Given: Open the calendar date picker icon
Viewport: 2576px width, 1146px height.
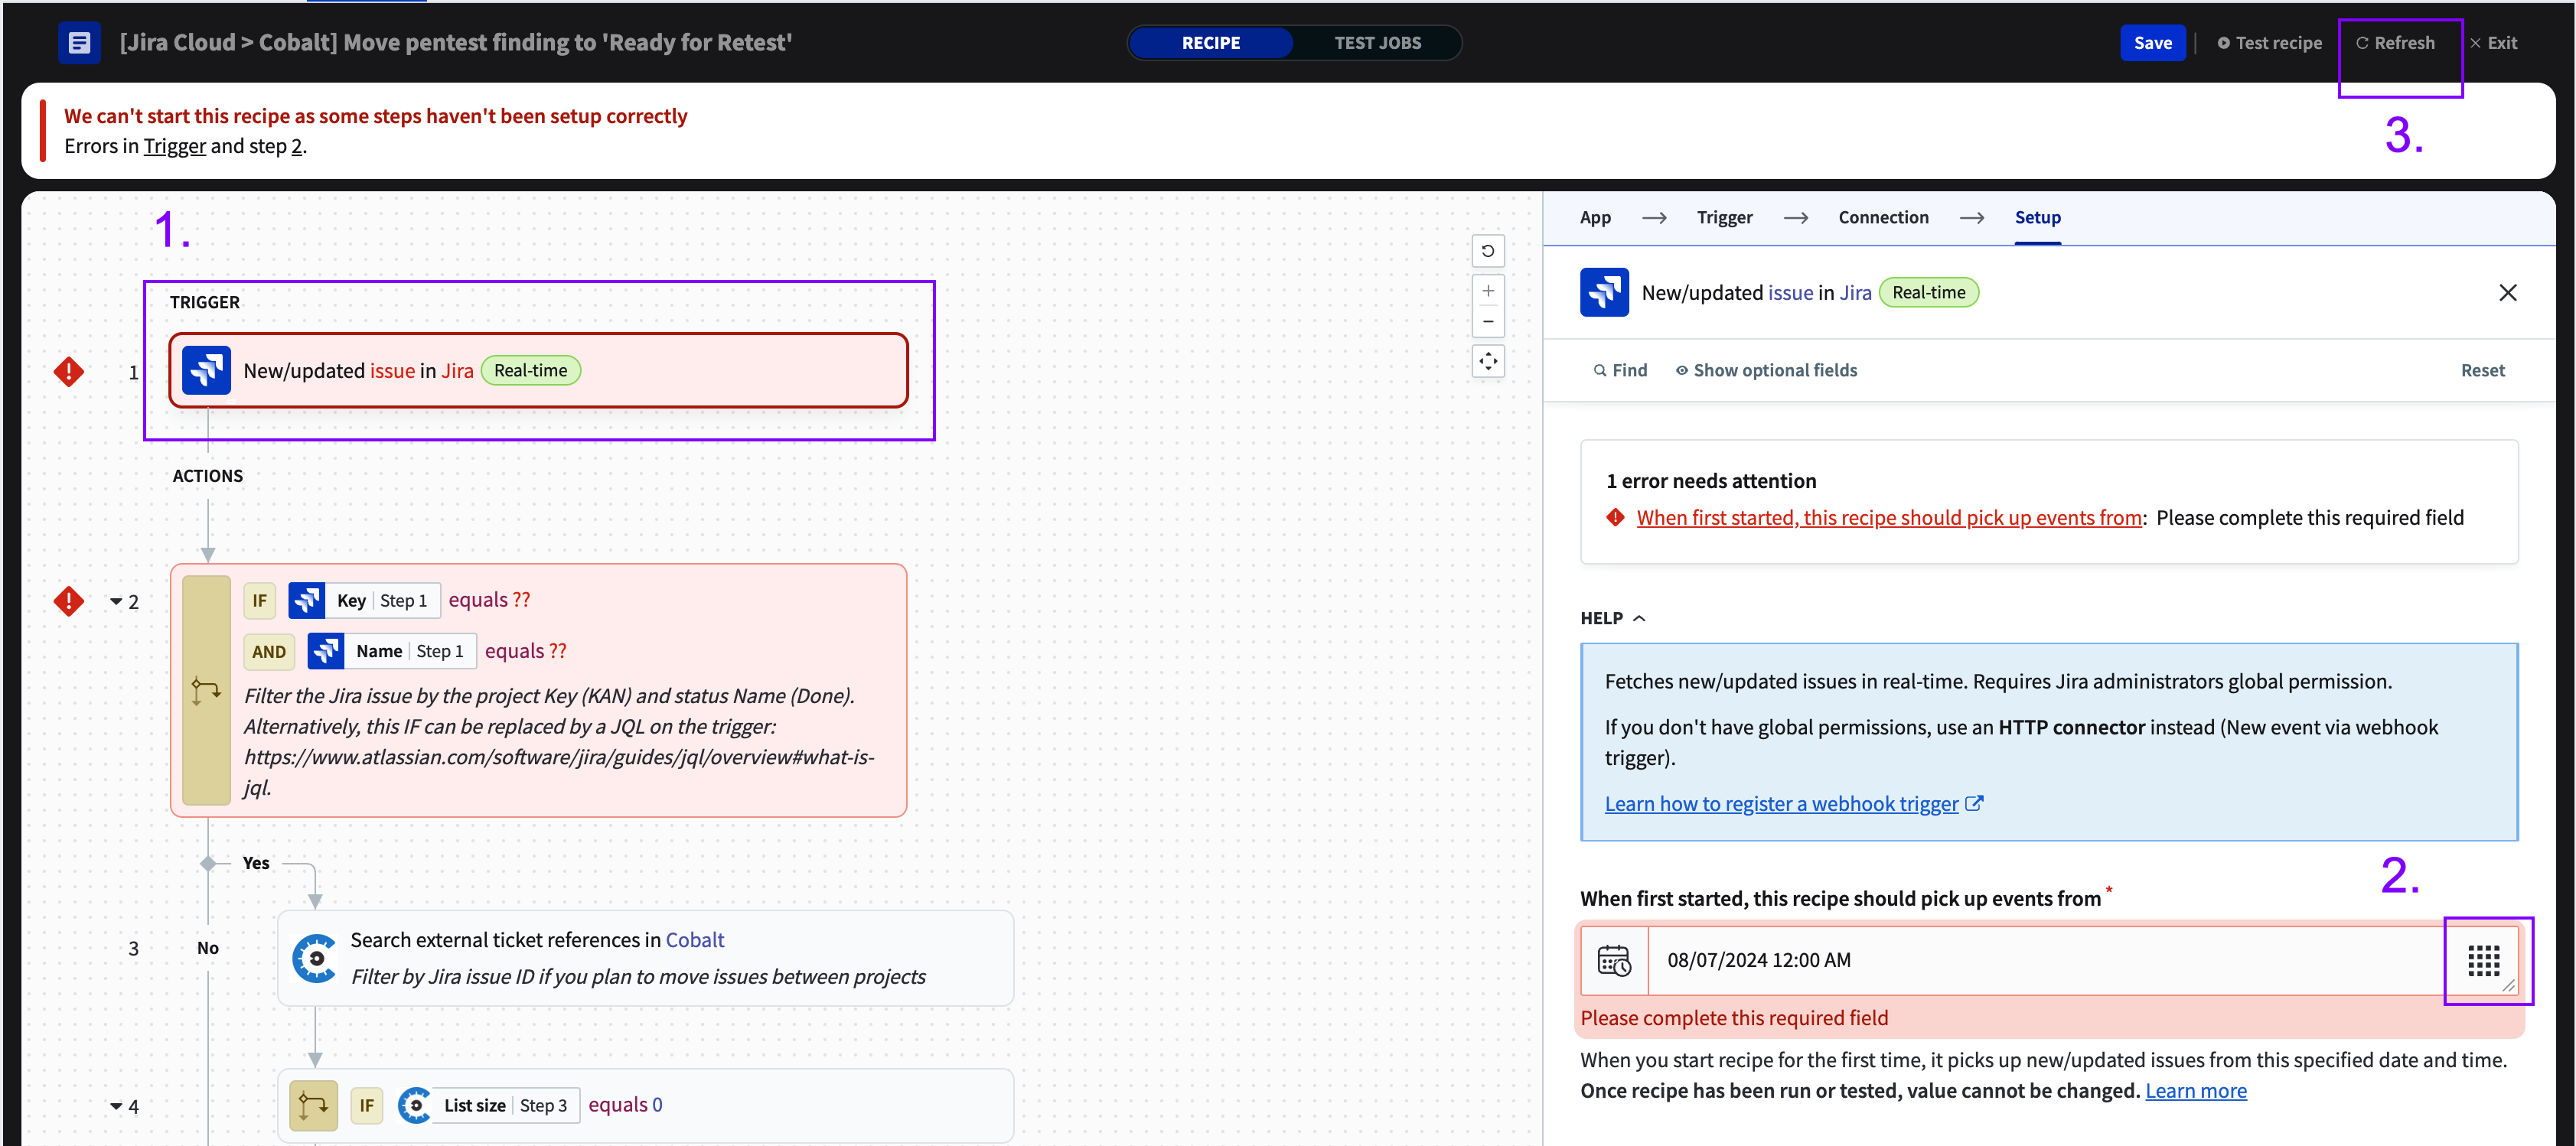Looking at the screenshot, I should (1614, 960).
